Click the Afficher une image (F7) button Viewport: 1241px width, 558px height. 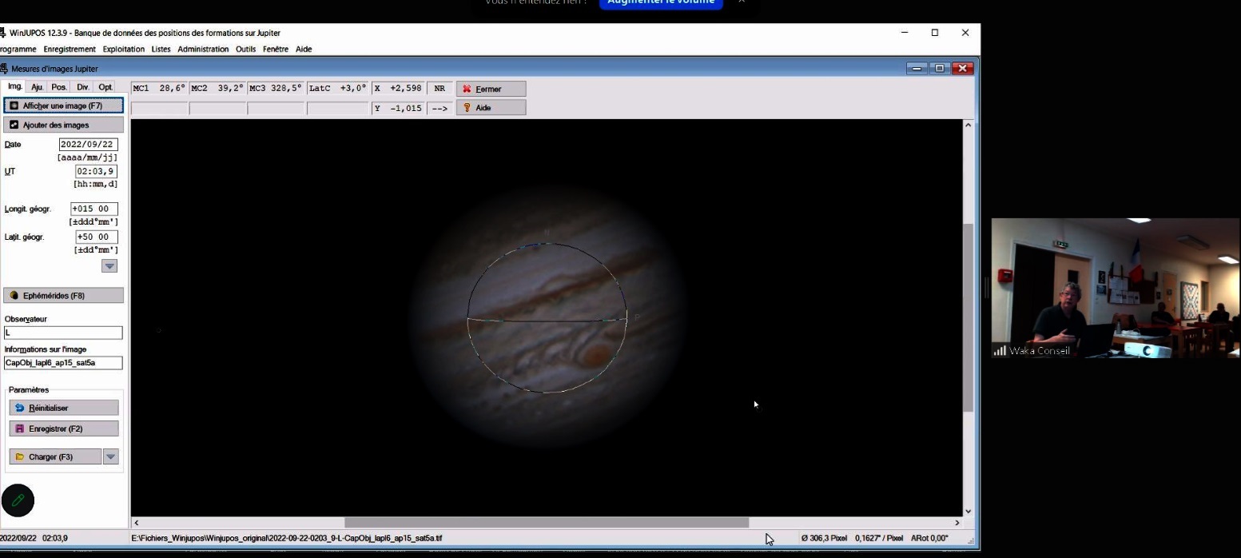point(63,106)
